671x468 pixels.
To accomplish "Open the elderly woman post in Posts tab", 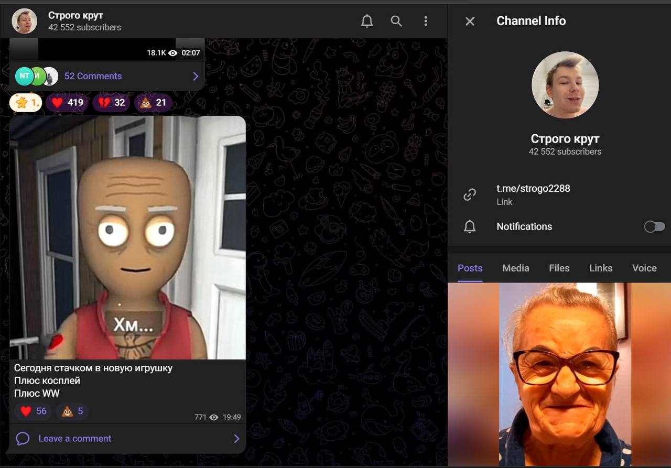I will pos(565,374).
